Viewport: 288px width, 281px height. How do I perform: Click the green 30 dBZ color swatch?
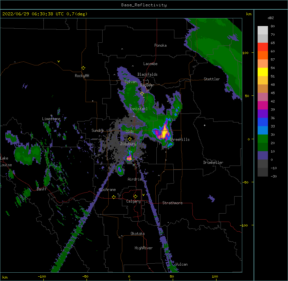[263, 139]
